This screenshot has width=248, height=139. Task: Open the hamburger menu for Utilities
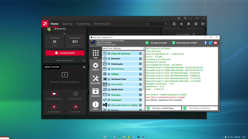140,74
